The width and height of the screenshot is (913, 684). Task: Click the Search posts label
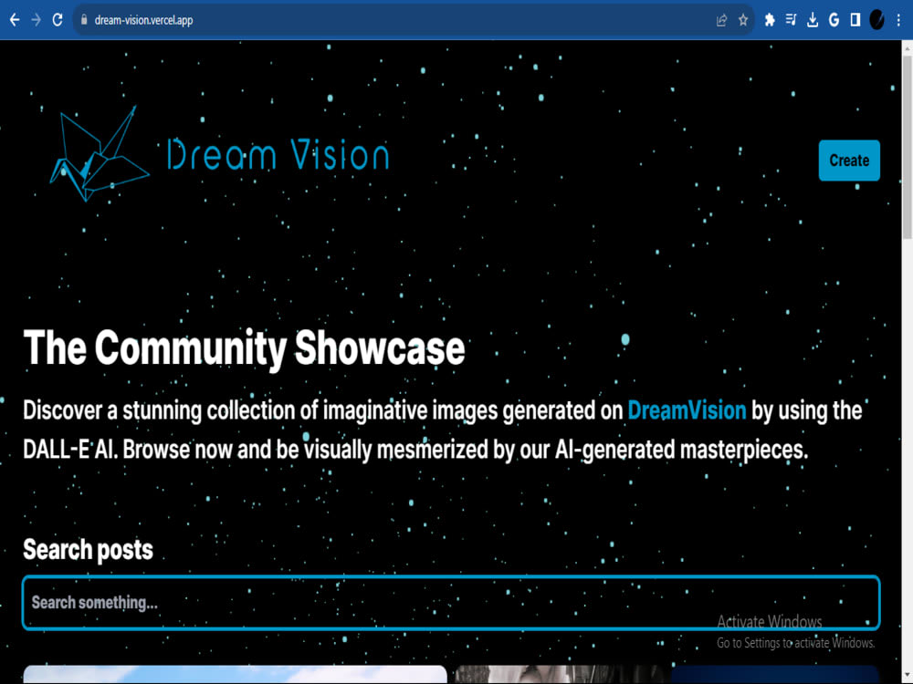(x=88, y=550)
